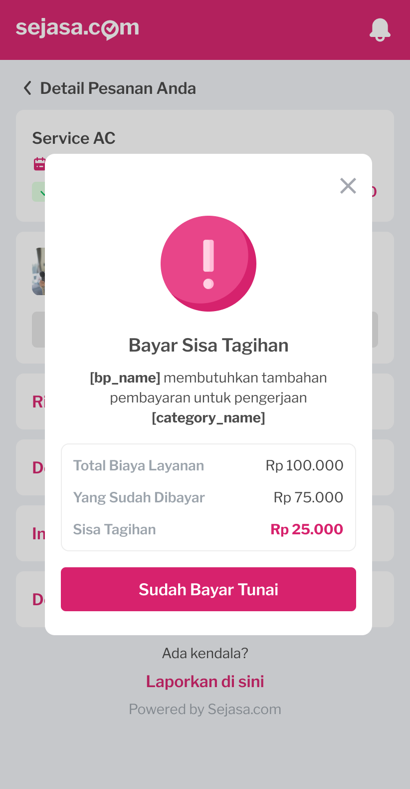
Task: Click the Yang Sudah Dibayar label
Action: coord(139,497)
